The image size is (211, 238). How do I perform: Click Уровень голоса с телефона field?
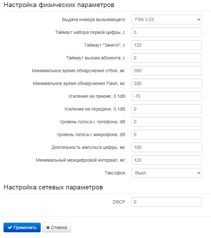pyautogui.click(x=166, y=122)
